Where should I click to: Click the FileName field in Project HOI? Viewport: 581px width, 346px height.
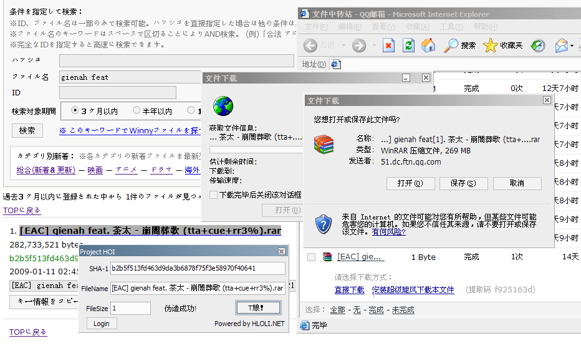198,288
